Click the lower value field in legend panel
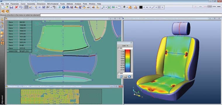 [x=125, y=73]
